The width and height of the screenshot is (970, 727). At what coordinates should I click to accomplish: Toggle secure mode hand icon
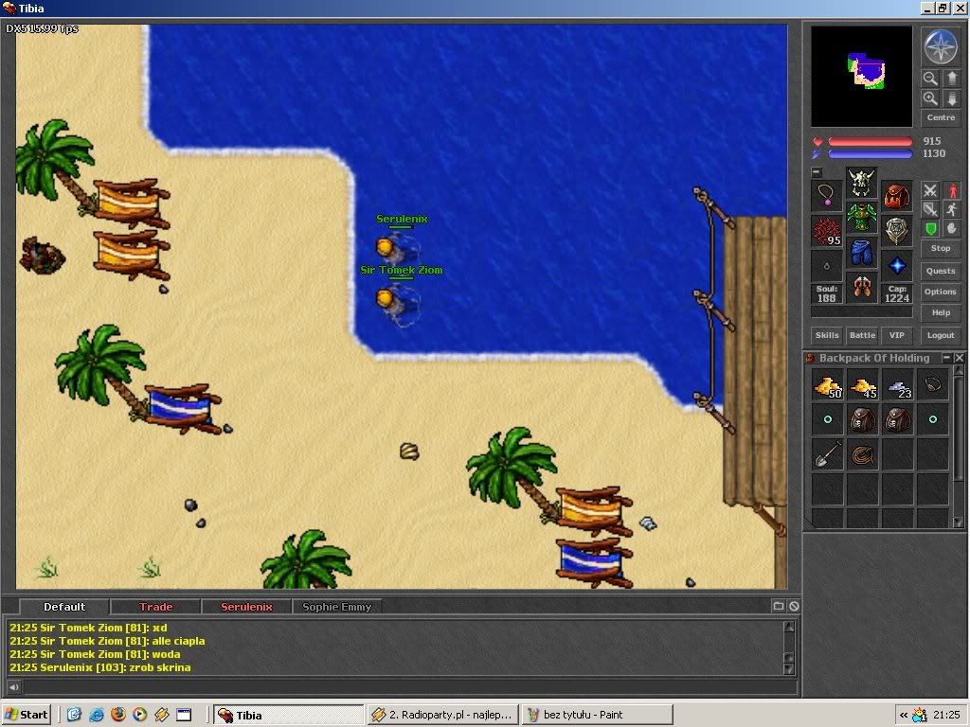coord(952,229)
